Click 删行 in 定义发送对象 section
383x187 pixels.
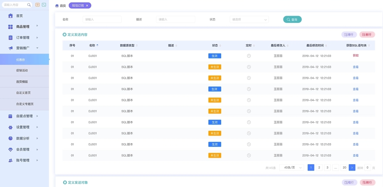click(367, 182)
